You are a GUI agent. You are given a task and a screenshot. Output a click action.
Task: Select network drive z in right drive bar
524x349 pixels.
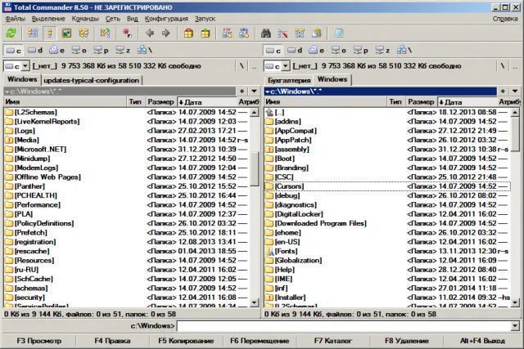pyautogui.click(x=382, y=51)
